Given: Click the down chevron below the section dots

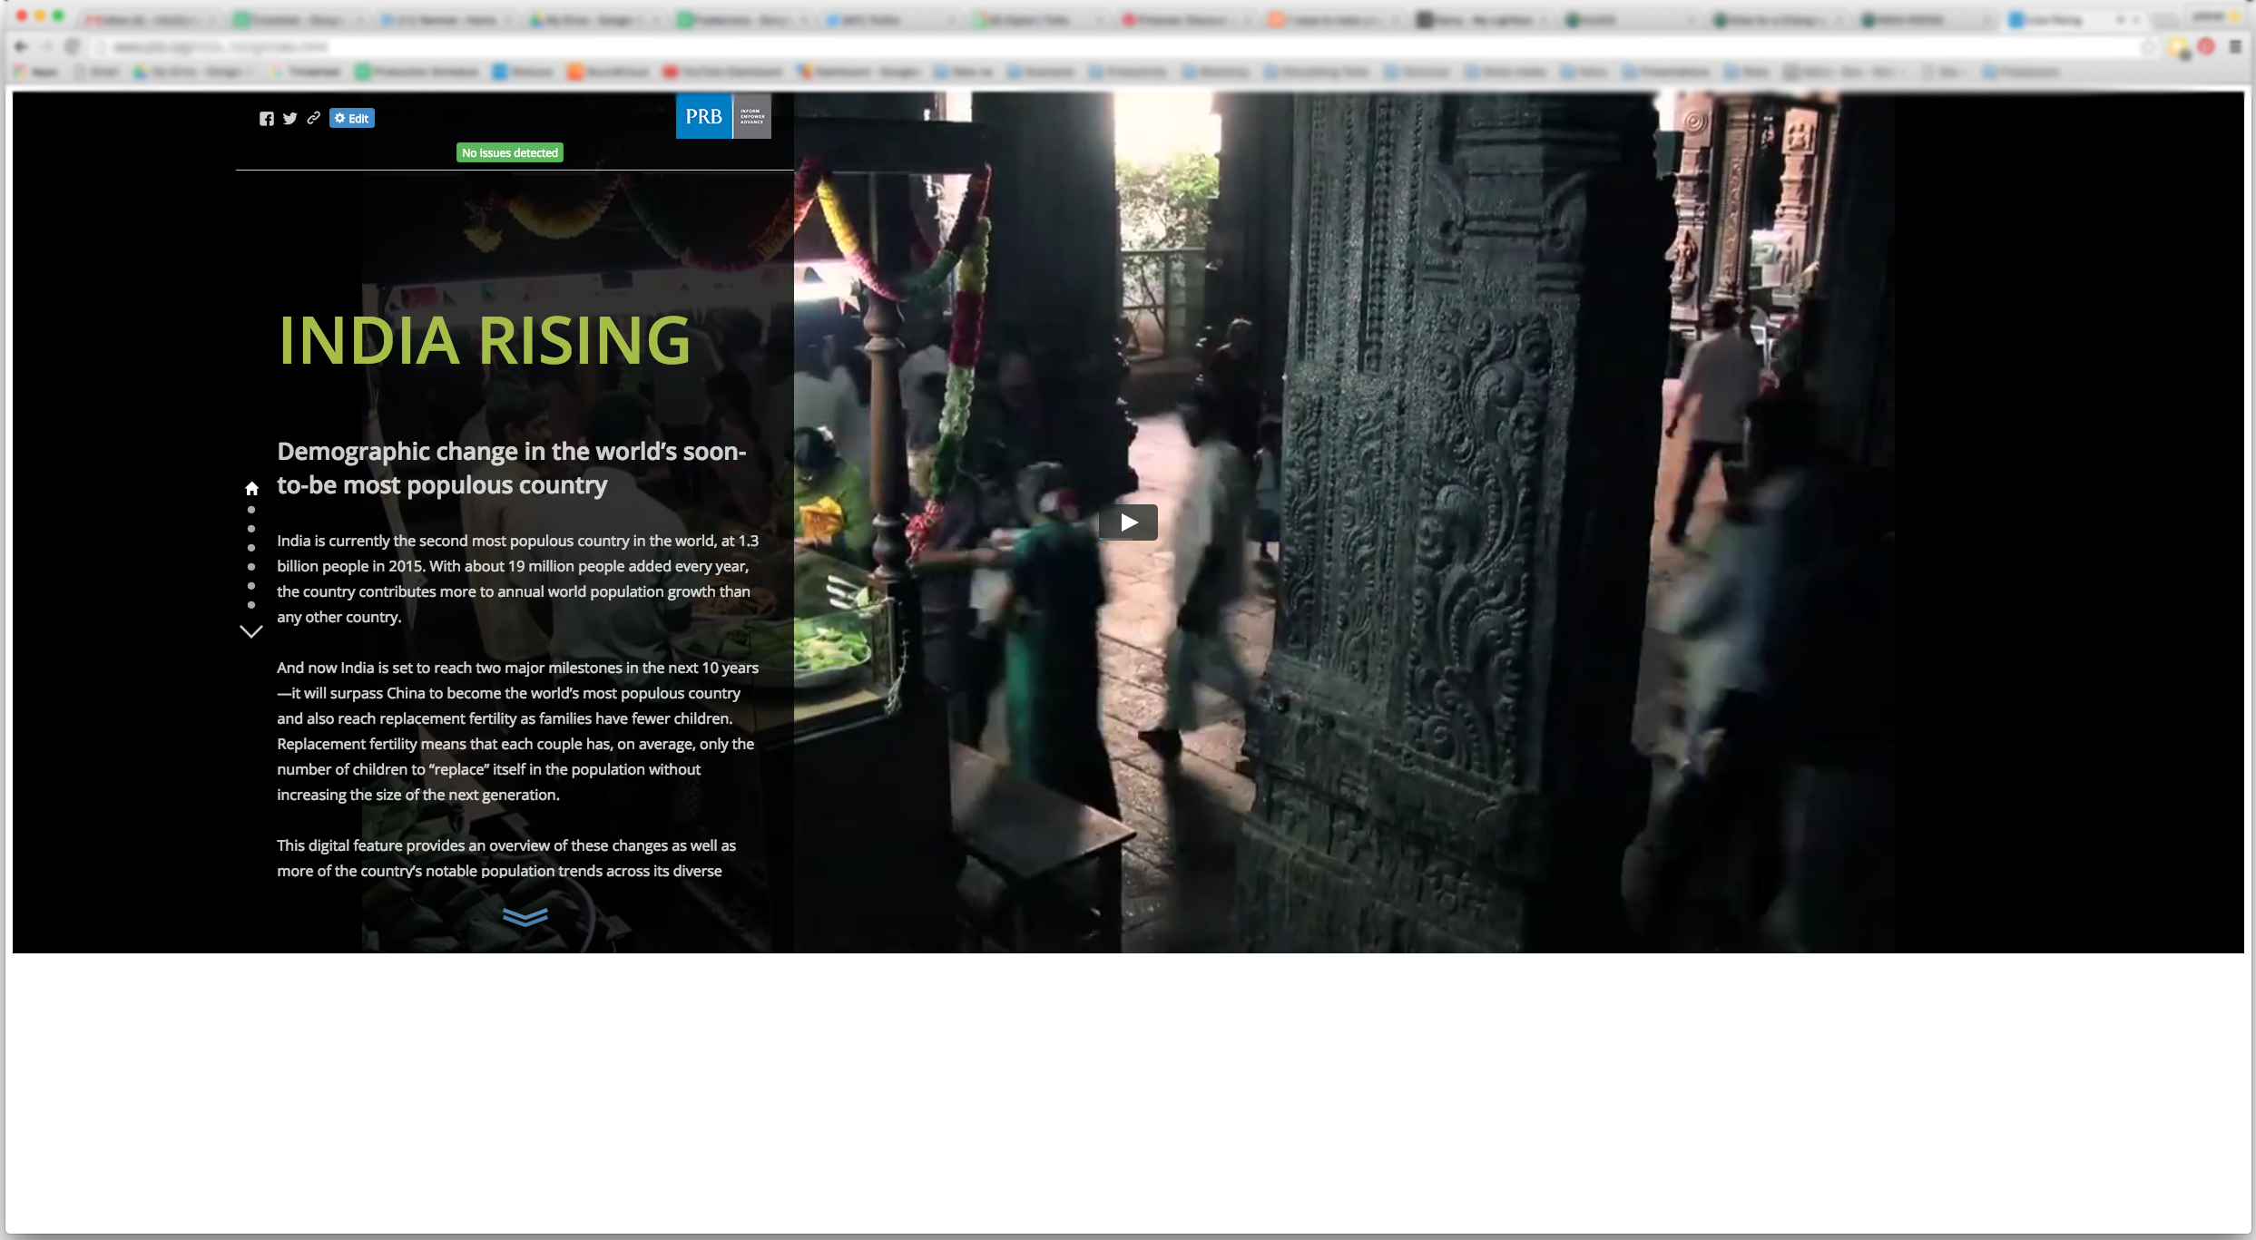Looking at the screenshot, I should coord(251,631).
